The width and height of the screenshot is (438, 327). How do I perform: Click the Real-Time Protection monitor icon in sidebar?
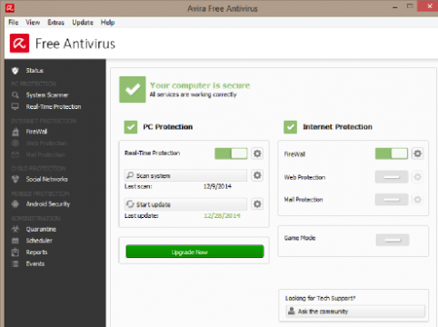click(15, 106)
